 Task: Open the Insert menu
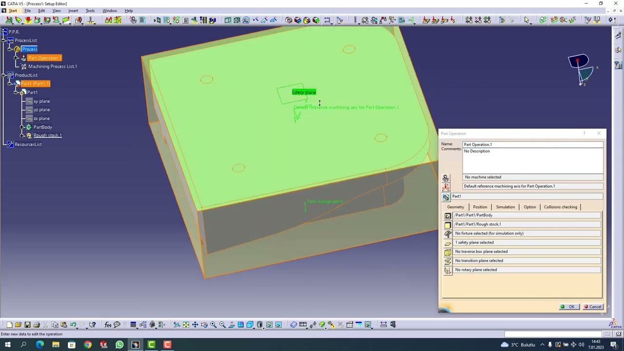(73, 11)
